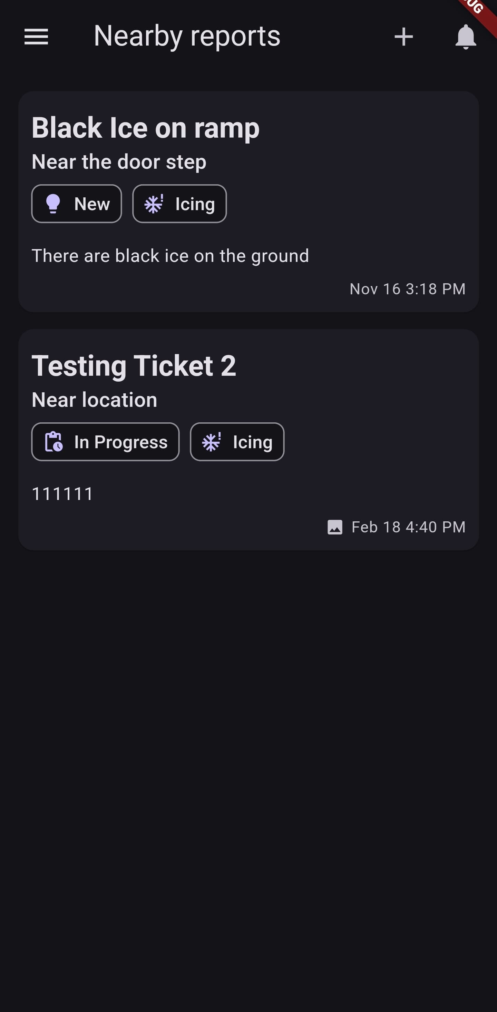Click the black ice description text
497x1012 pixels.
[170, 256]
